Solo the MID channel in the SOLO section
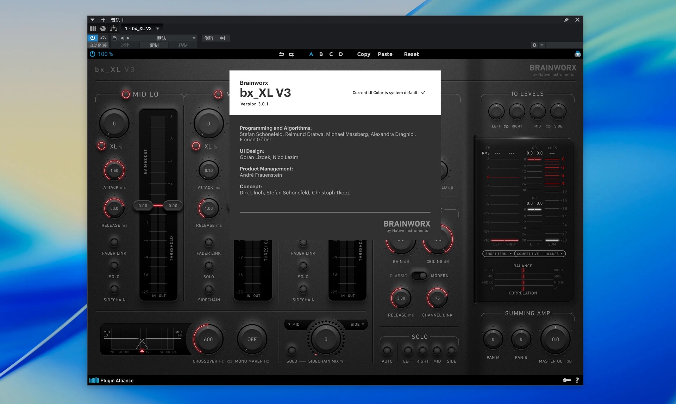 click(437, 351)
